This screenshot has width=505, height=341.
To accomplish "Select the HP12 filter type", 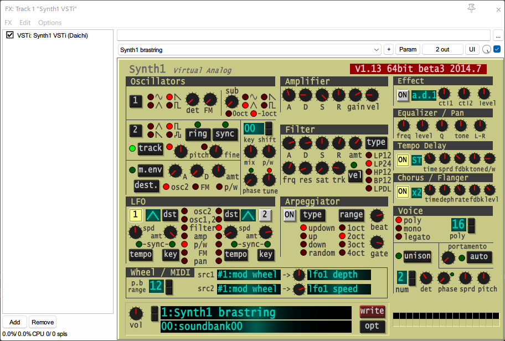I will pyautogui.click(x=369, y=172).
